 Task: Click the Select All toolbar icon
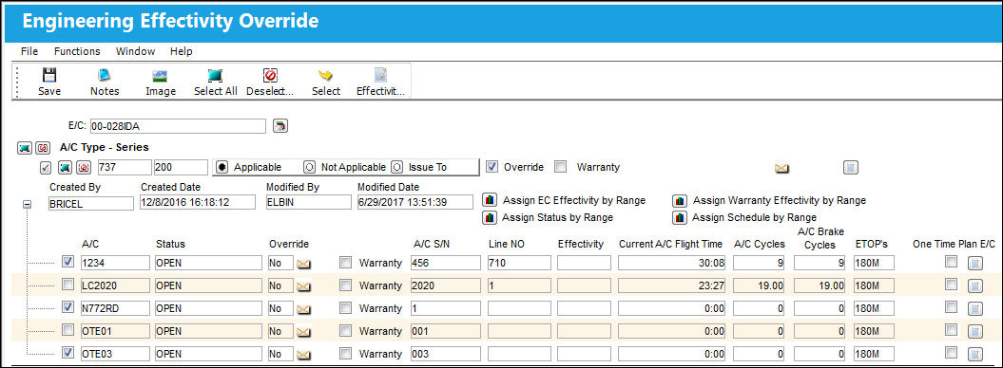(216, 76)
